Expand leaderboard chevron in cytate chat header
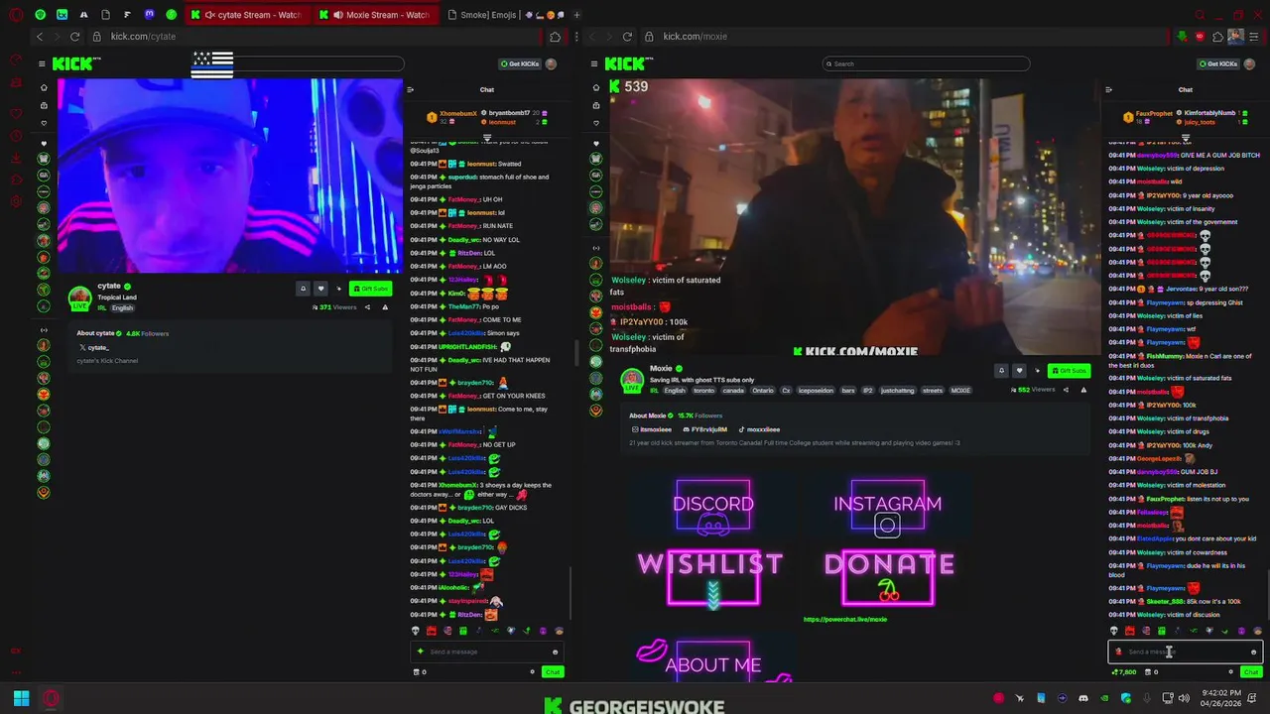1270x714 pixels. point(487,138)
